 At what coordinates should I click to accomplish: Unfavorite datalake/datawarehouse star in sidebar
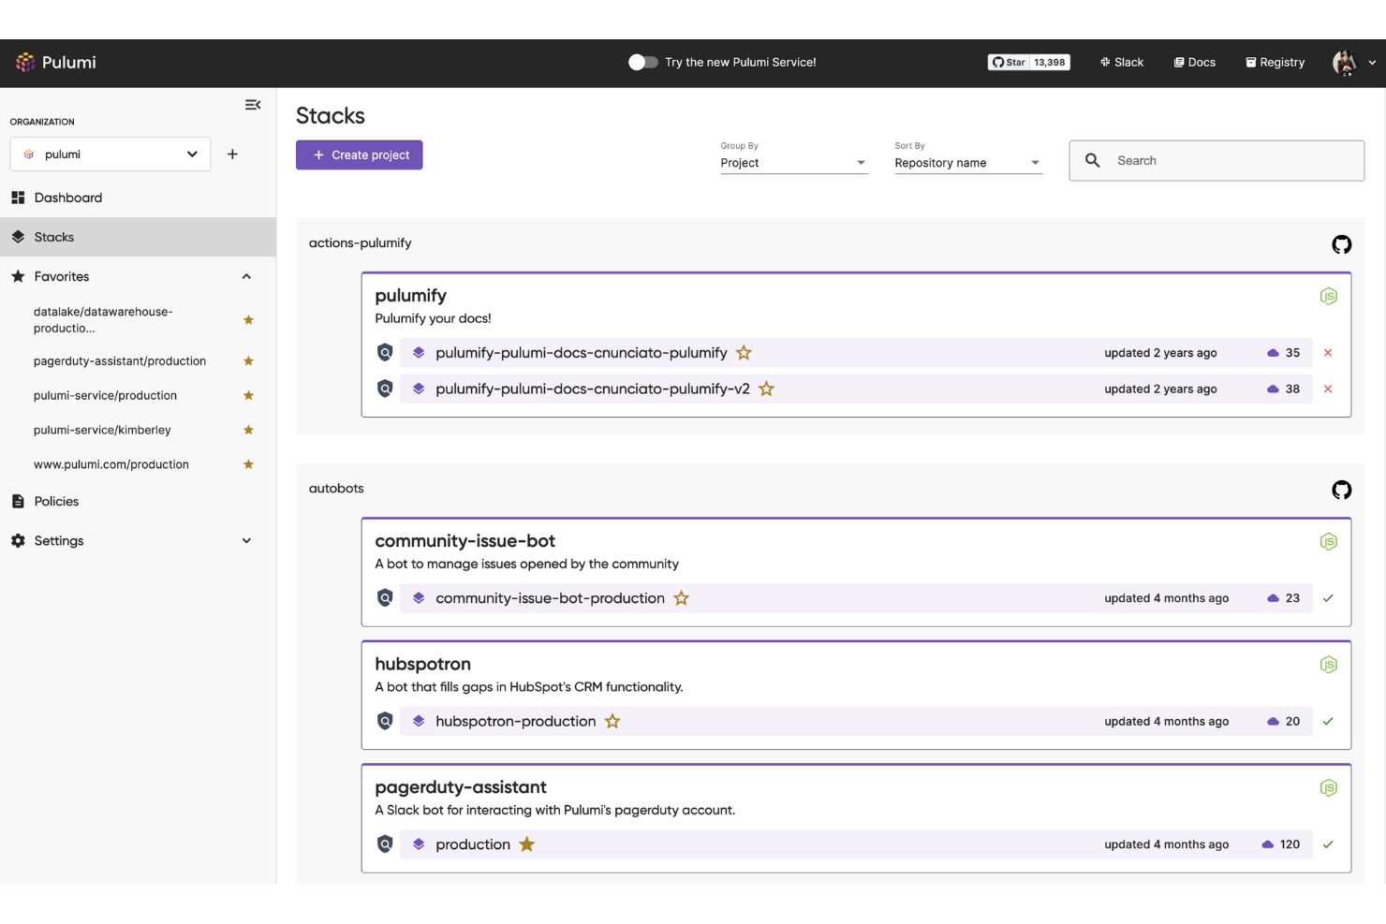pyautogui.click(x=248, y=320)
